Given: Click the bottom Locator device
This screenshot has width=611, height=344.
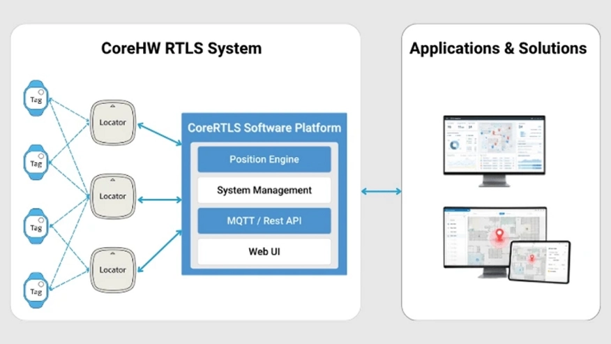Looking at the screenshot, I should (112, 269).
